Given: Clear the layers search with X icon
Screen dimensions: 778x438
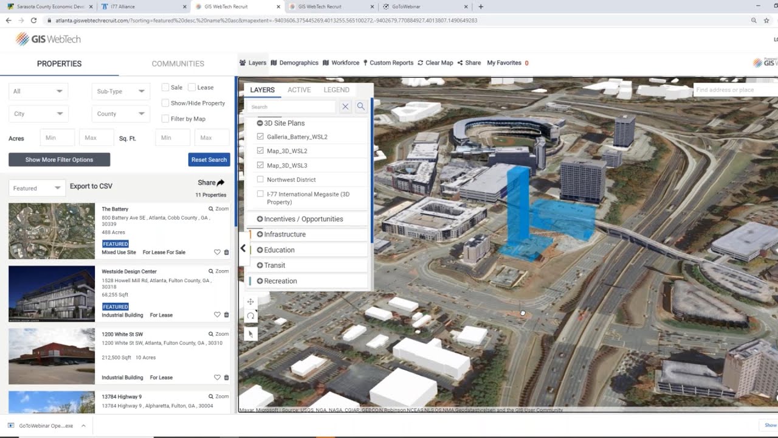Looking at the screenshot, I should point(345,106).
